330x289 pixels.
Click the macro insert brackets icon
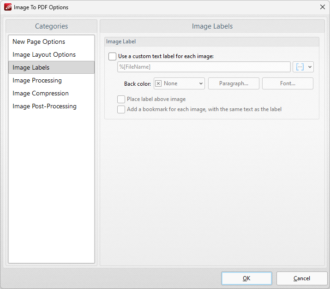click(300, 67)
